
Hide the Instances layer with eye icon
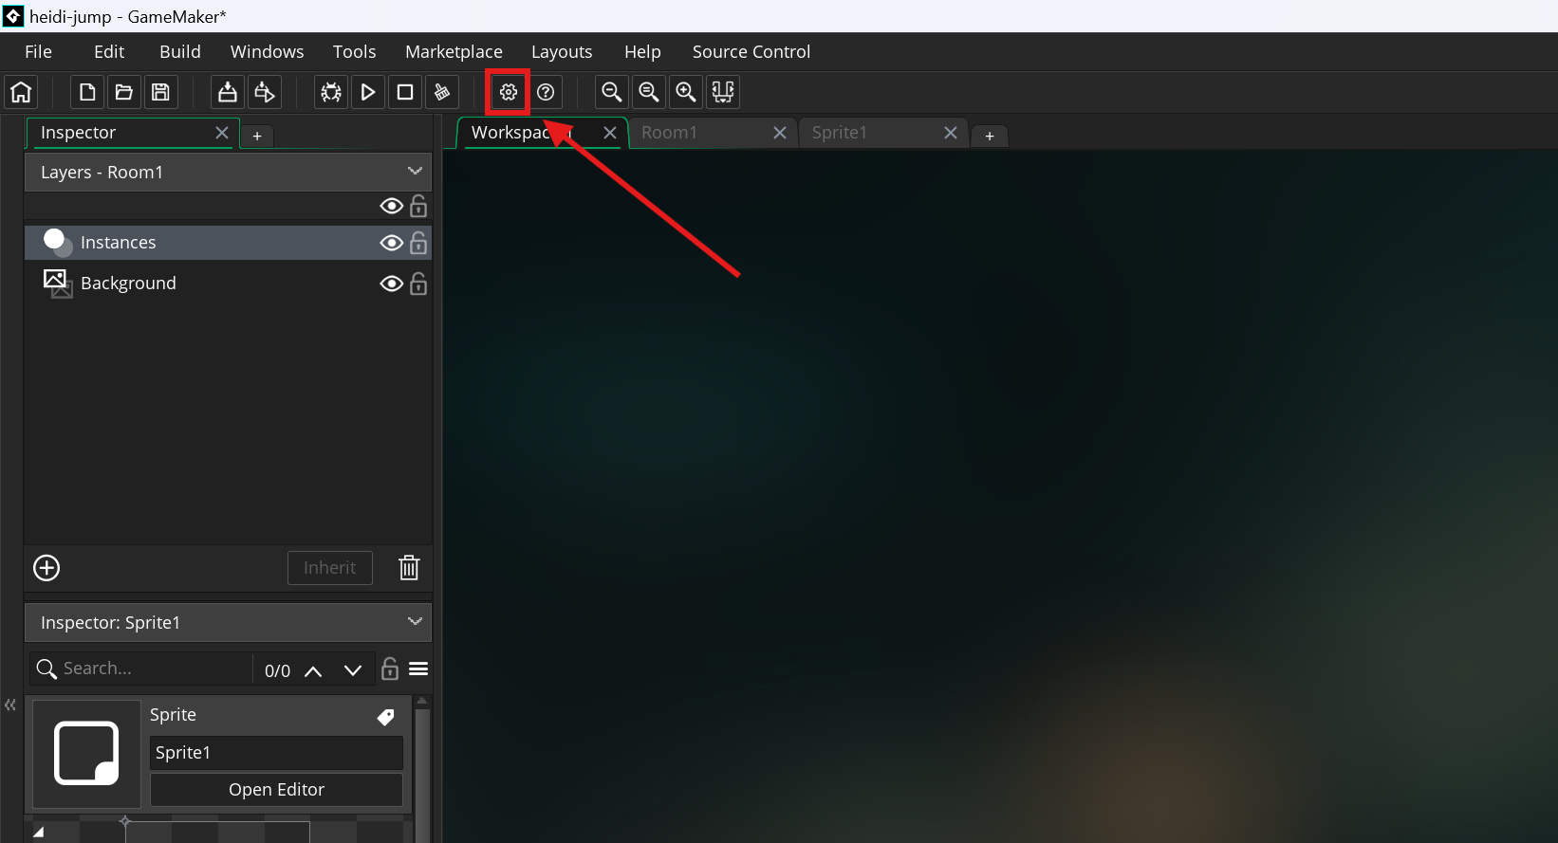click(391, 243)
